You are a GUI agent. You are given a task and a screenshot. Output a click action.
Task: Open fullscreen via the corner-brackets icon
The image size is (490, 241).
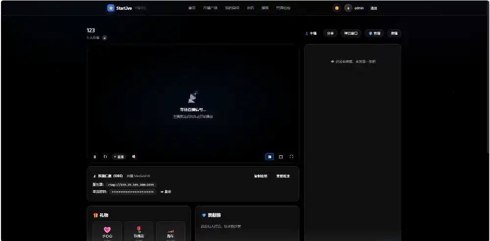tap(291, 157)
